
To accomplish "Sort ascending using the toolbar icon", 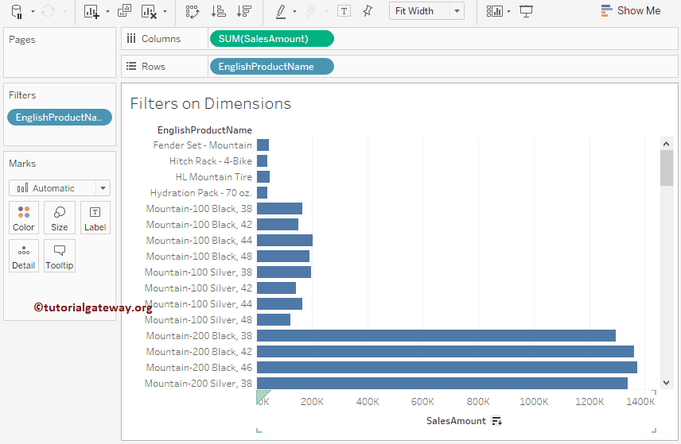I will coord(218,11).
